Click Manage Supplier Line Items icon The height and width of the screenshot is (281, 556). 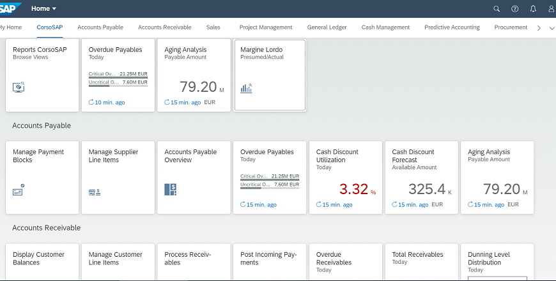[95, 192]
